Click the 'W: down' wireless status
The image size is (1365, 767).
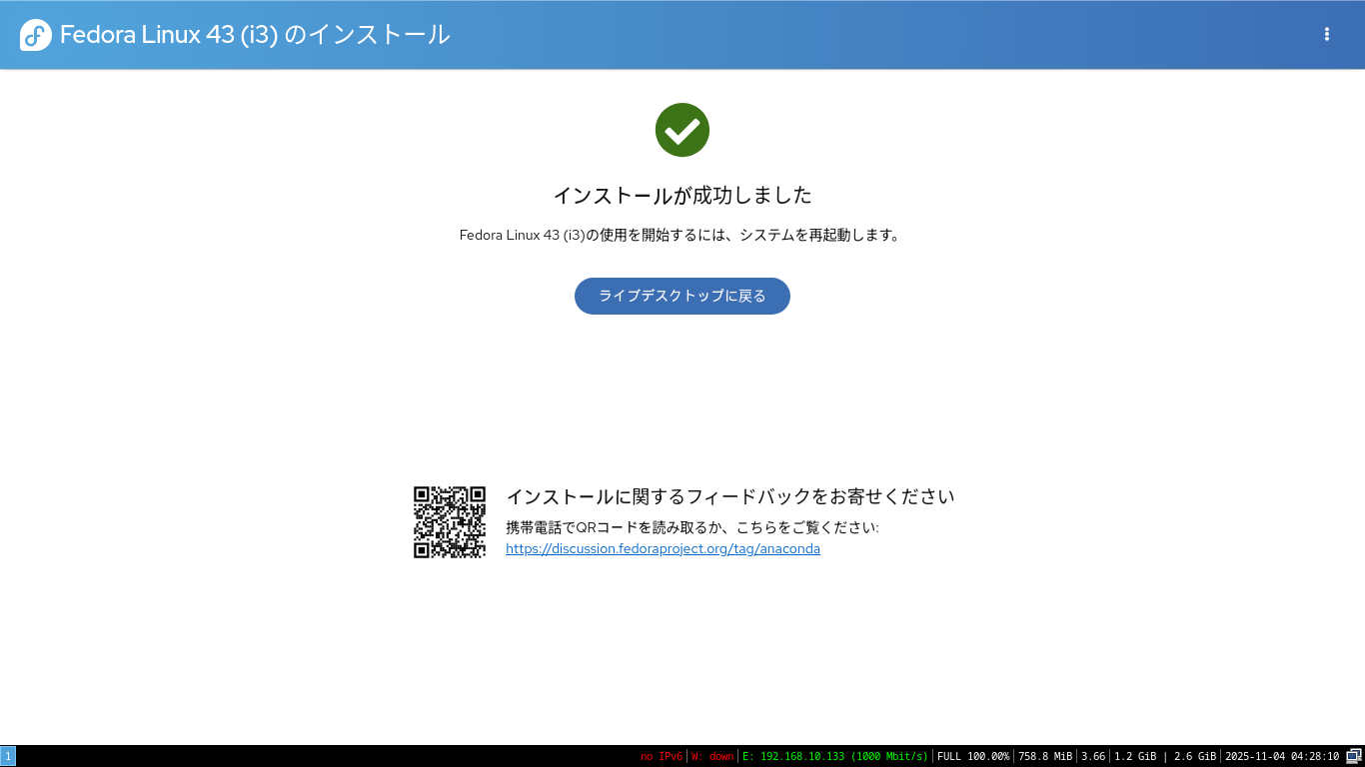[712, 756]
